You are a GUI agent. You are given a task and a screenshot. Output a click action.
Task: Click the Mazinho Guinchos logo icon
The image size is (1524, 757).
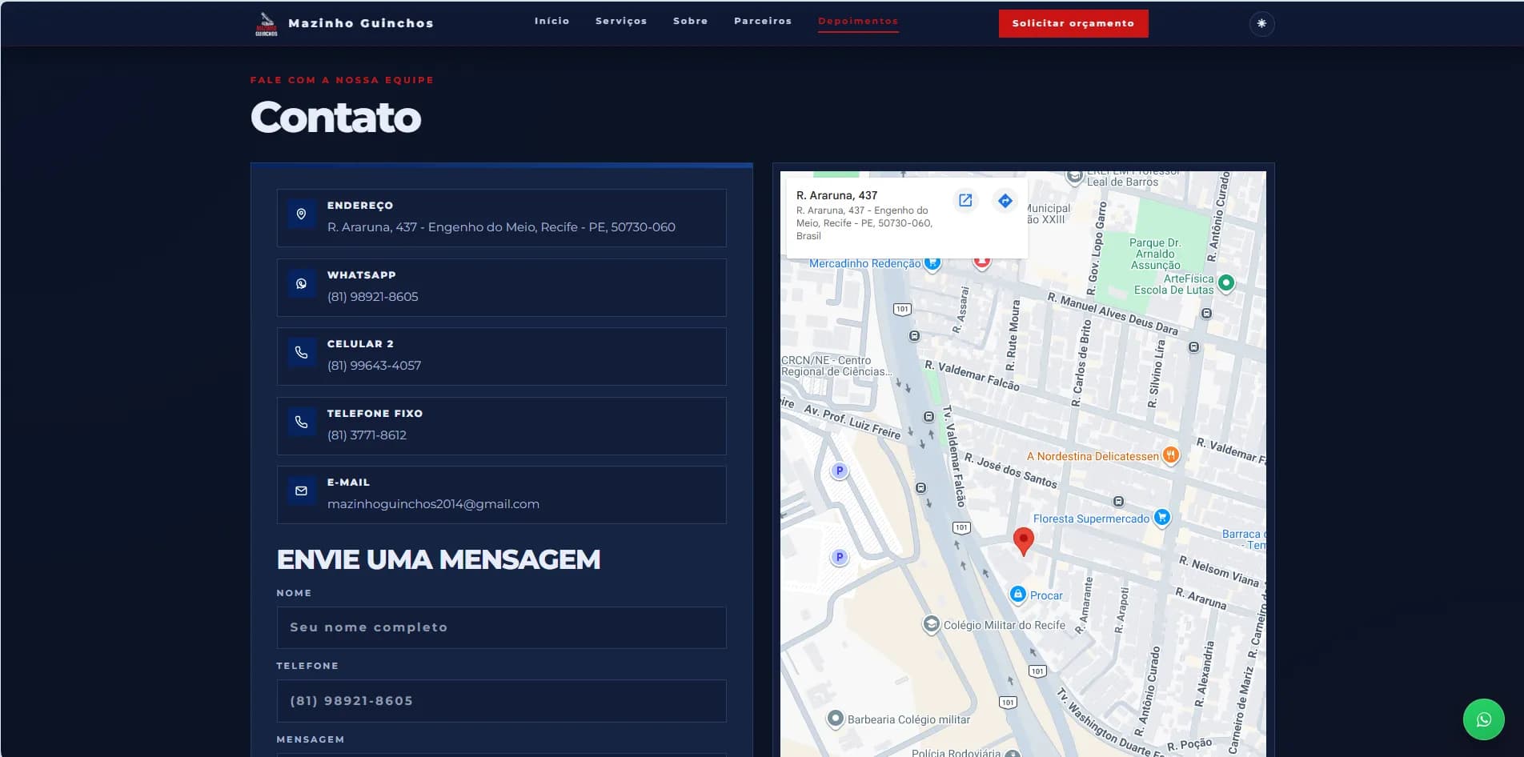coord(266,23)
